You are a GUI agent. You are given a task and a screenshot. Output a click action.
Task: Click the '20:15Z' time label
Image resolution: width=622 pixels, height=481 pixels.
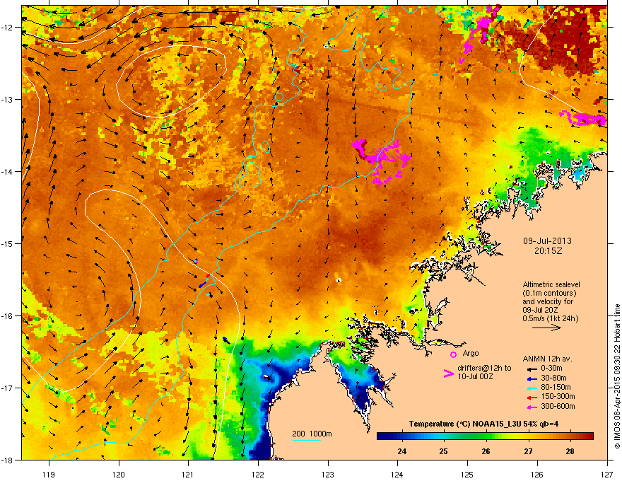coord(548,251)
